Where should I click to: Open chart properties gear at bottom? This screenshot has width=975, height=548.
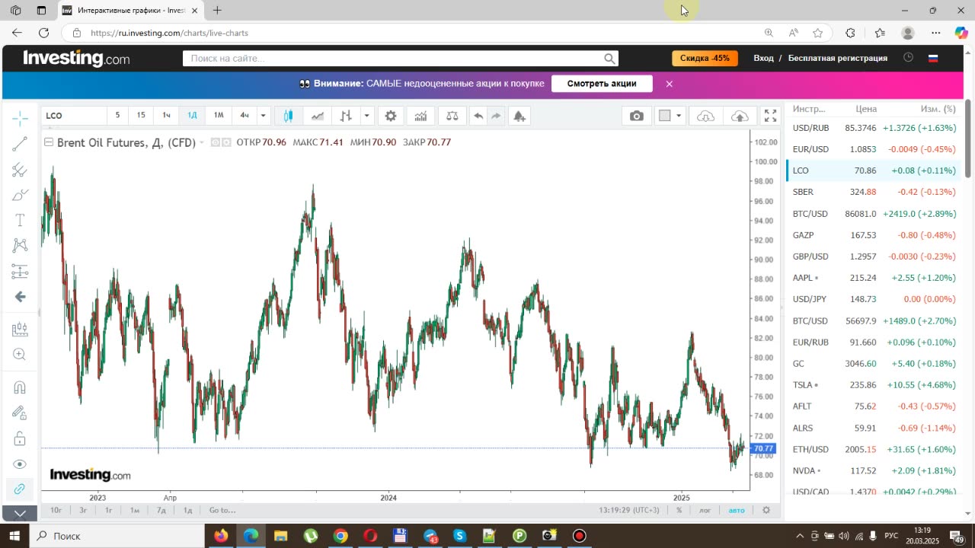(x=766, y=510)
